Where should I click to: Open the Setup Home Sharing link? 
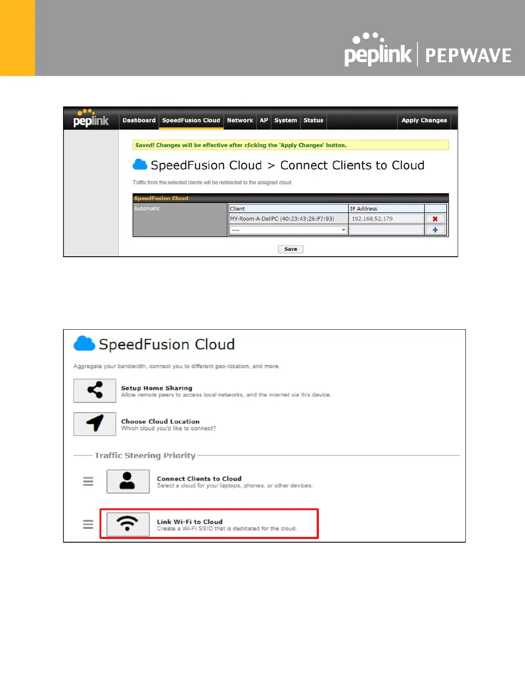(x=157, y=388)
